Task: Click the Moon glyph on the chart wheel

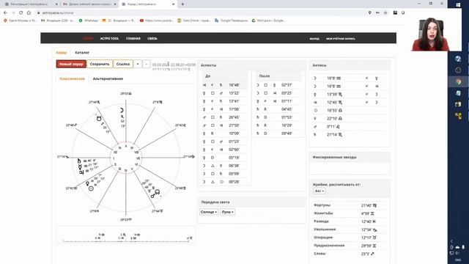Action: click(x=122, y=111)
